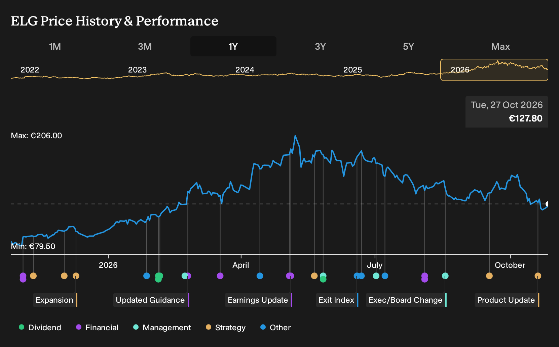Click the Exec/Board Change event label

coord(406,300)
